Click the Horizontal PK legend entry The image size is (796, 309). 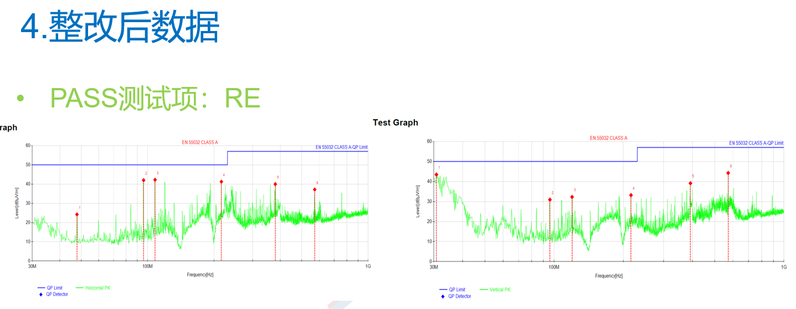click(x=97, y=288)
